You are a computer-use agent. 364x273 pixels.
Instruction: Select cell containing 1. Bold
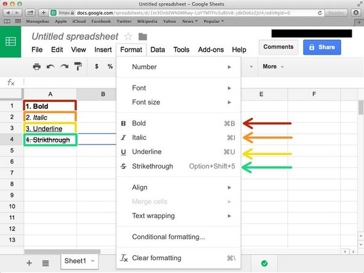(x=50, y=106)
